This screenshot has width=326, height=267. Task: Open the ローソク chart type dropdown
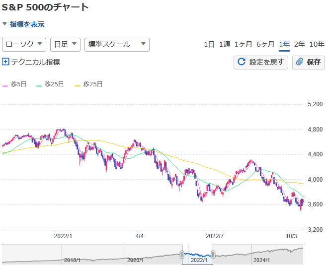tap(24, 44)
